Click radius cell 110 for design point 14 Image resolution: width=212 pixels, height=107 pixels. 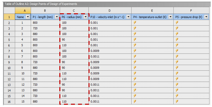tap(74, 96)
